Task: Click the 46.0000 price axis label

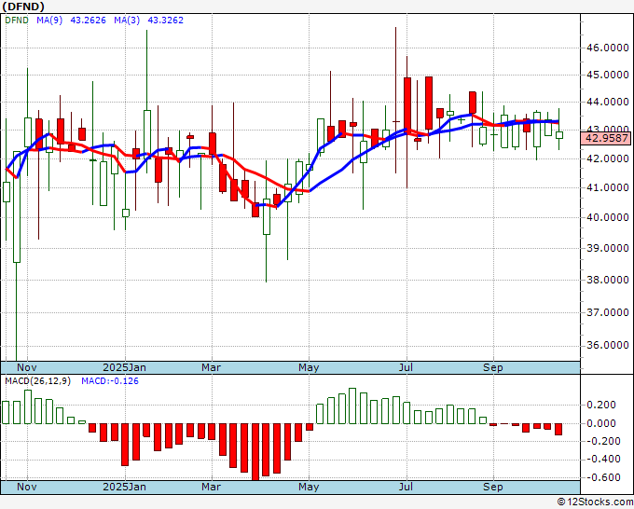Action: click(x=605, y=48)
